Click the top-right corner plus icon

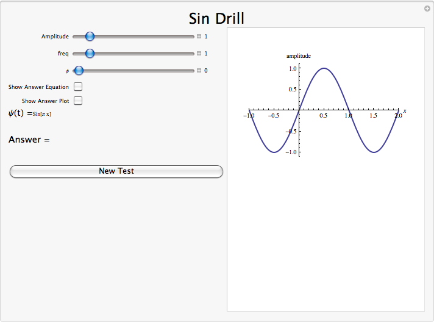click(427, 9)
